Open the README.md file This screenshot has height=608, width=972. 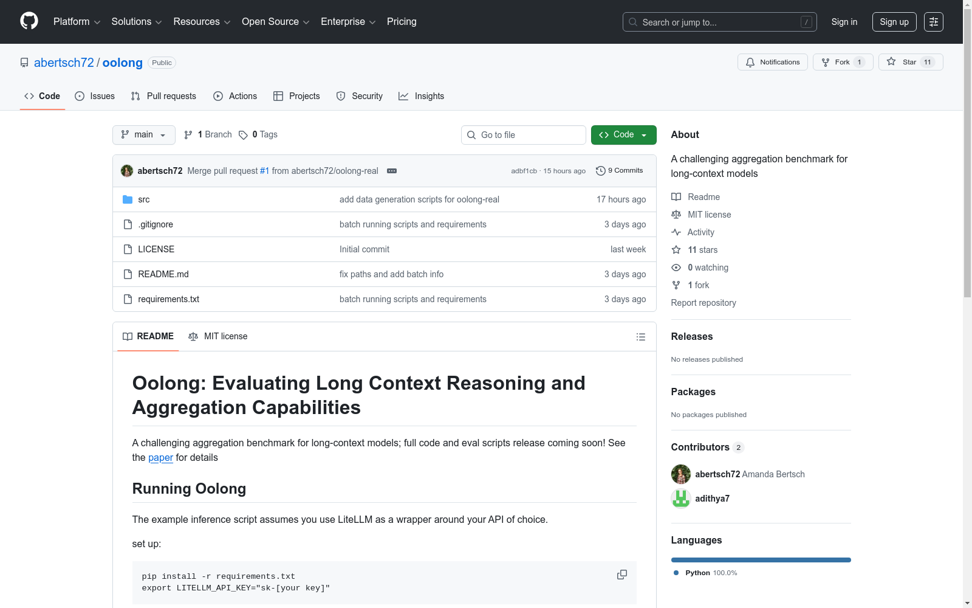pos(163,274)
